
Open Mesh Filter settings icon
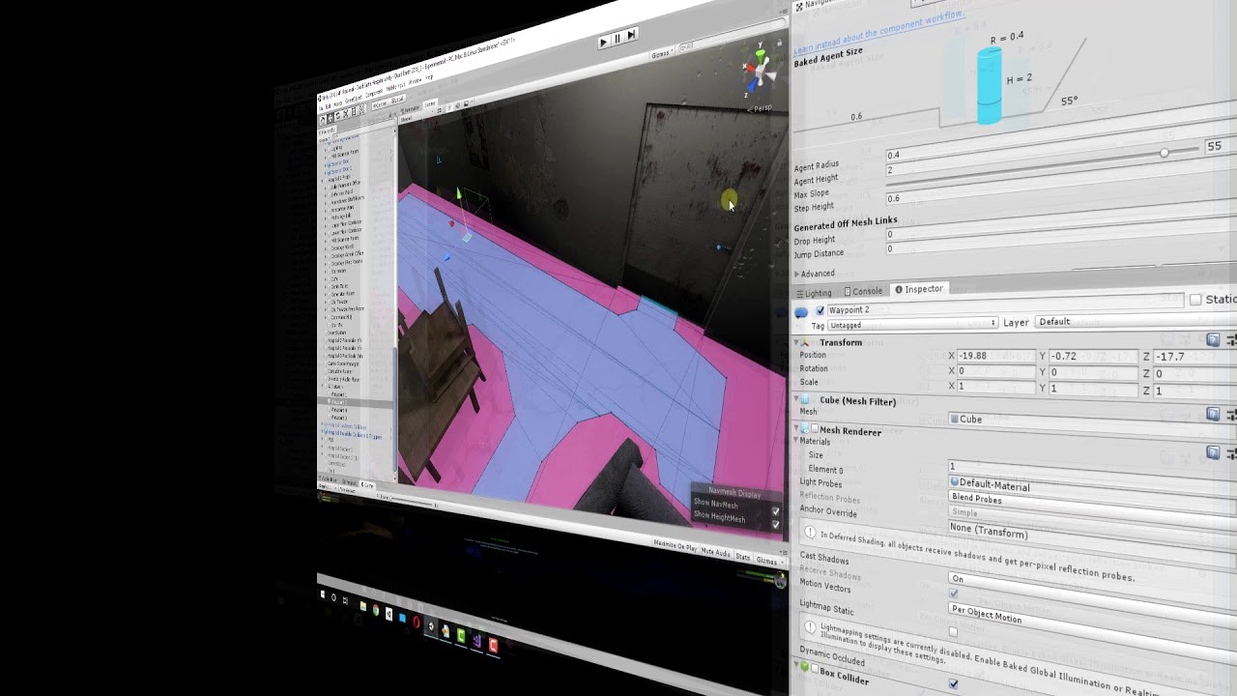coord(1231,414)
